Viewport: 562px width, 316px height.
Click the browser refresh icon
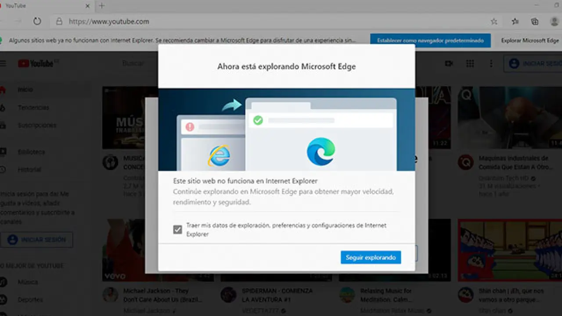(x=37, y=21)
